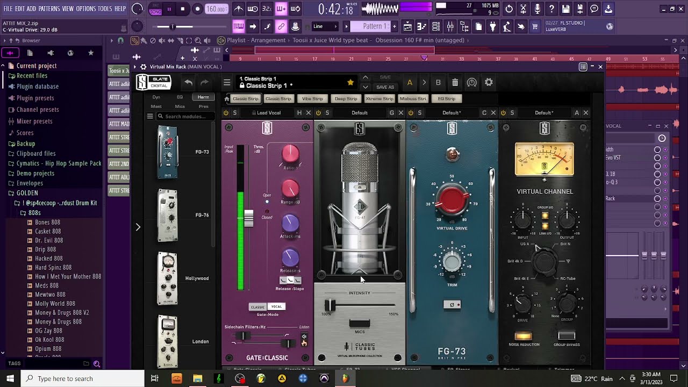This screenshot has height=387, width=688.
Task: Click the microphone recording icon in toolbar
Action: coord(537,9)
